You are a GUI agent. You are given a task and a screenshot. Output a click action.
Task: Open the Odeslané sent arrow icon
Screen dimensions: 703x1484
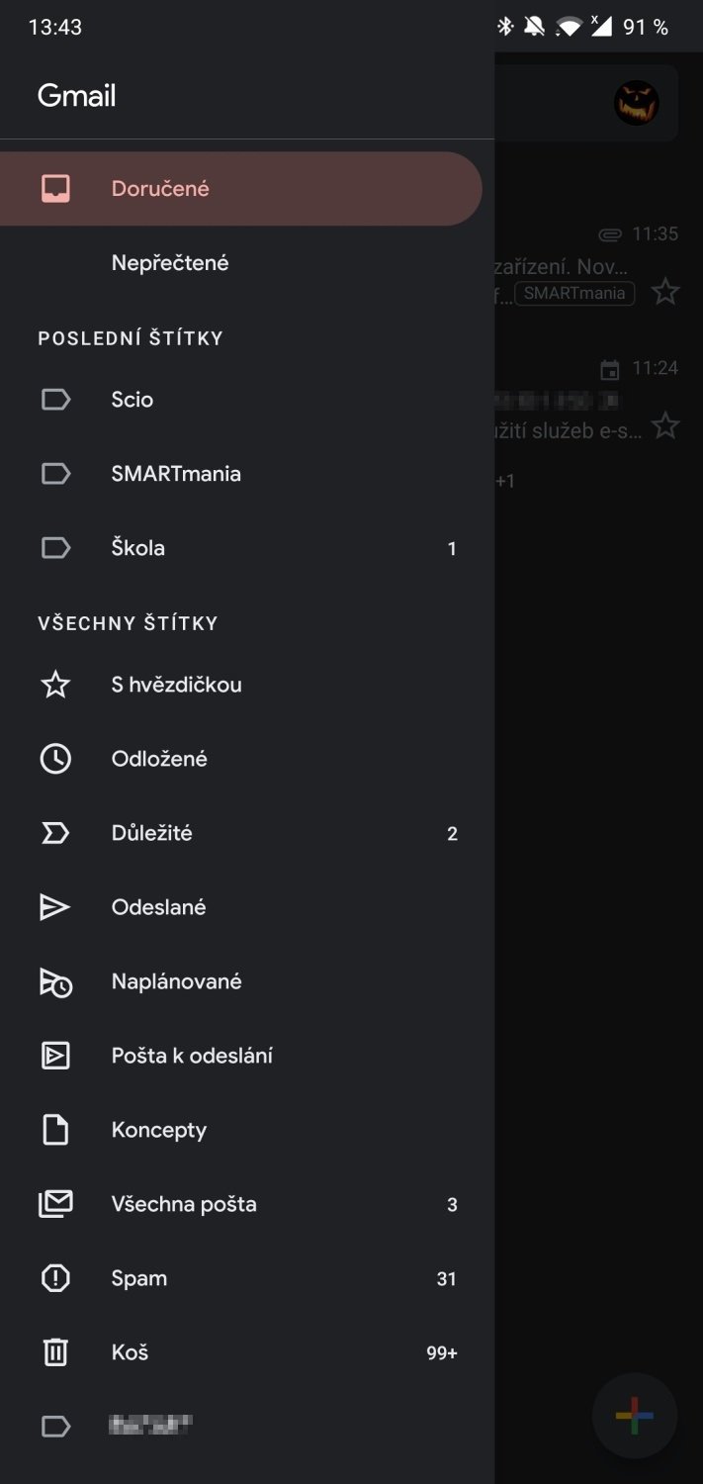[x=55, y=907]
